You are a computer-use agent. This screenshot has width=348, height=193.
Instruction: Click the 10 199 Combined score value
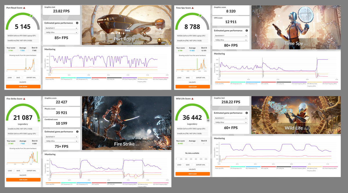coord(61,124)
